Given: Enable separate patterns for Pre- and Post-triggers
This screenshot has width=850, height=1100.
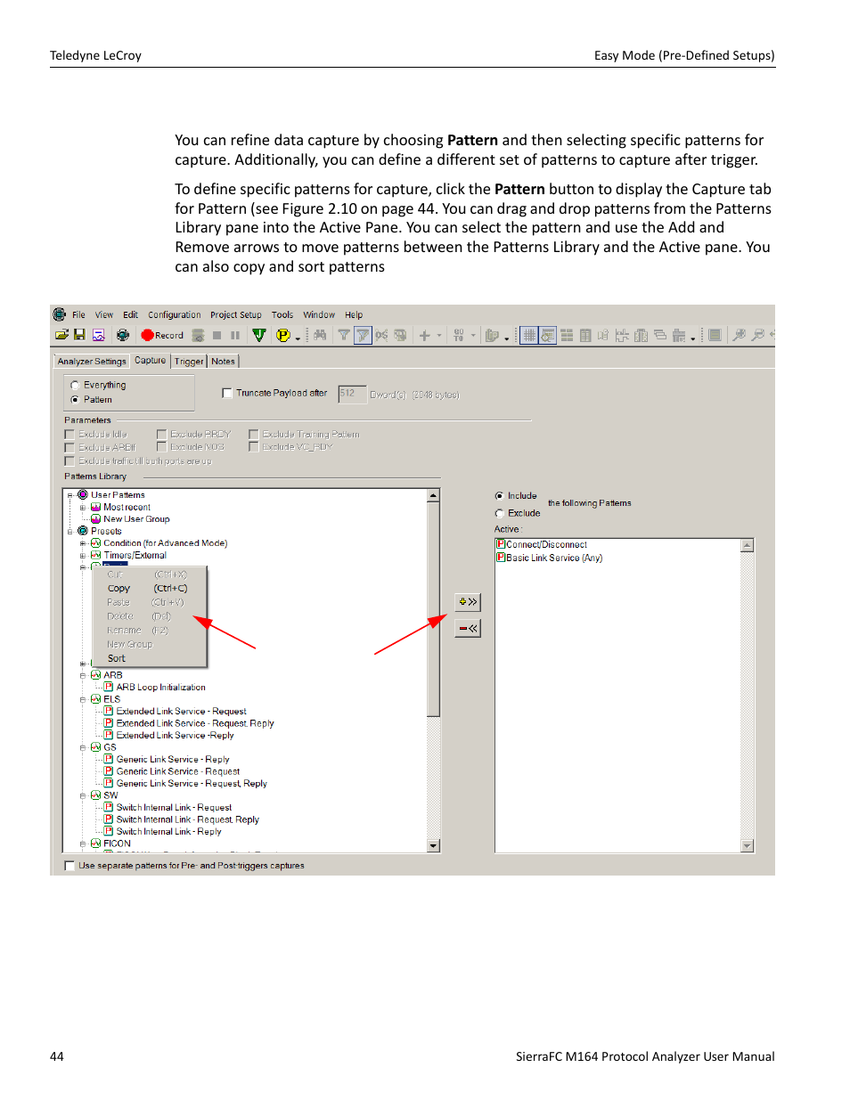Looking at the screenshot, I should point(69,866).
